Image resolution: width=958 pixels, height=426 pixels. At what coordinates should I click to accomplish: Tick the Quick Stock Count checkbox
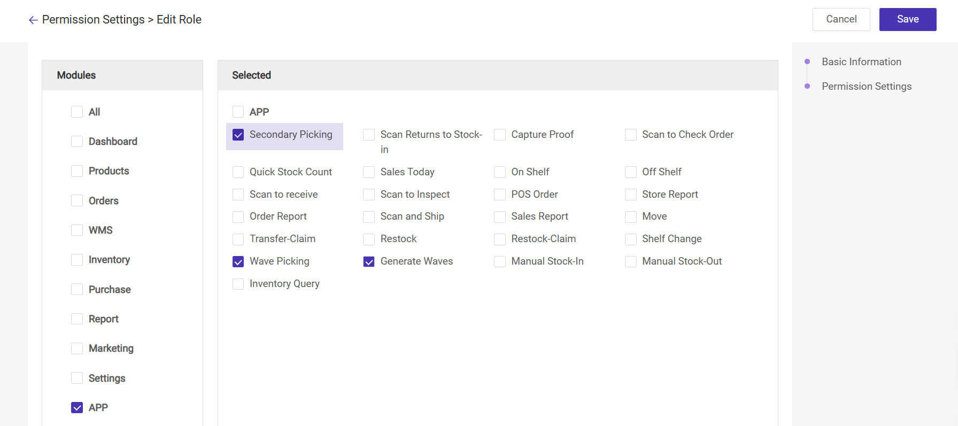pyautogui.click(x=238, y=172)
